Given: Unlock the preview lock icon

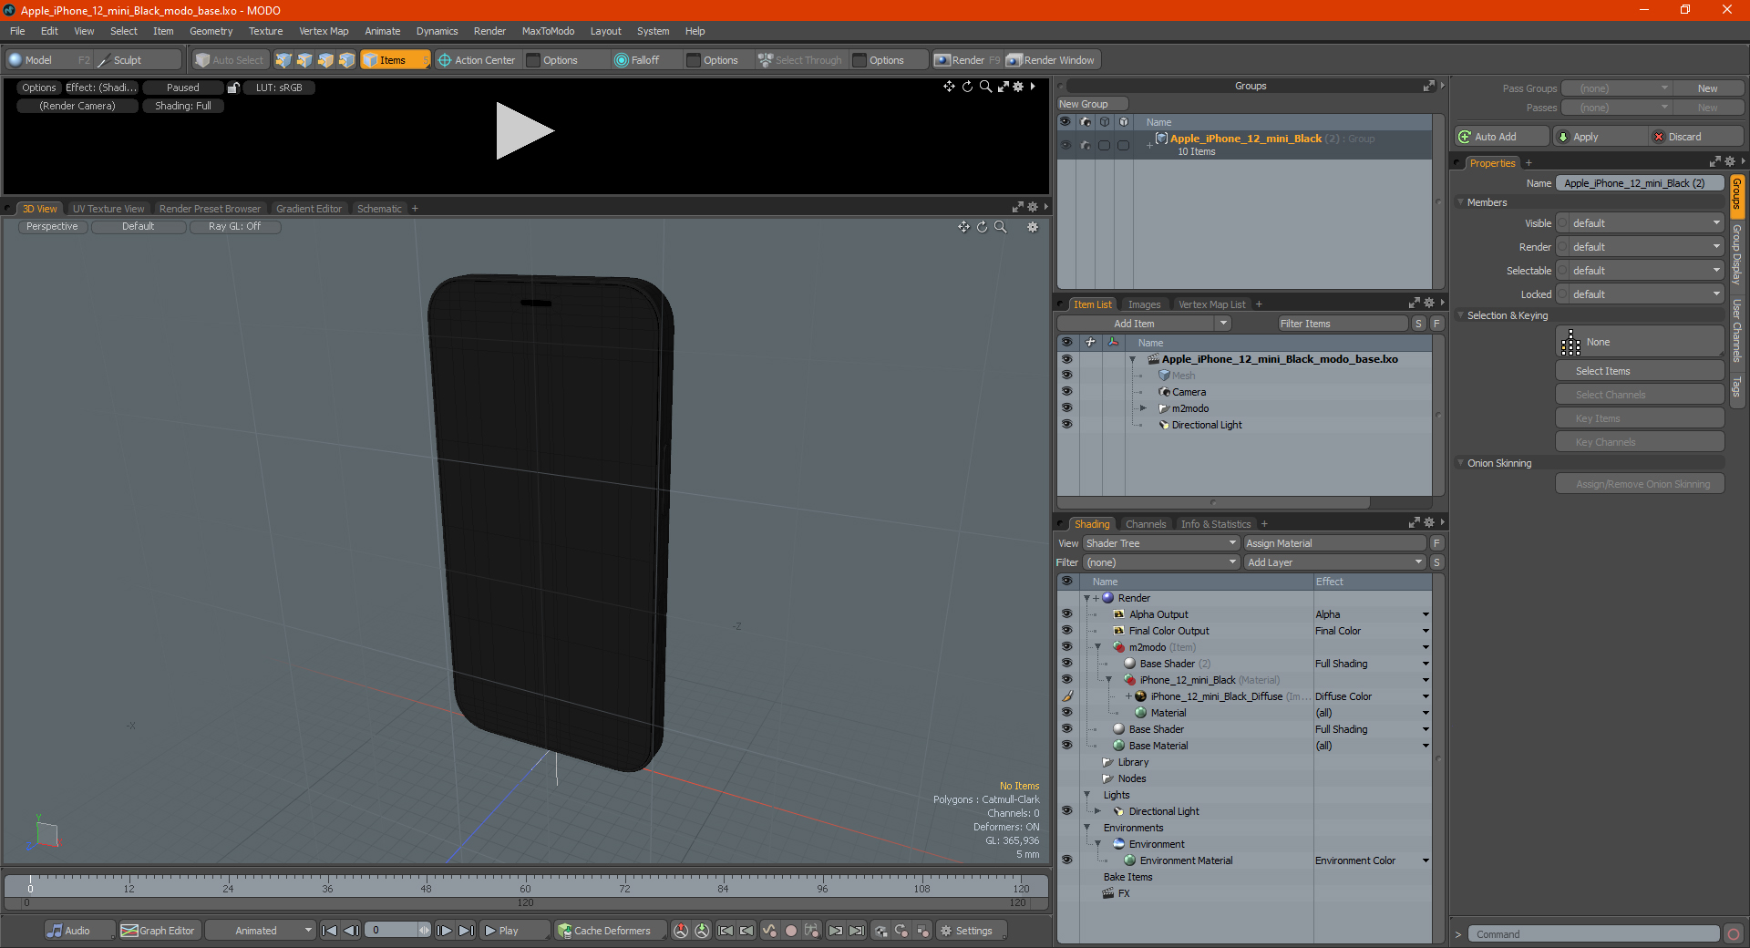Looking at the screenshot, I should pyautogui.click(x=233, y=88).
